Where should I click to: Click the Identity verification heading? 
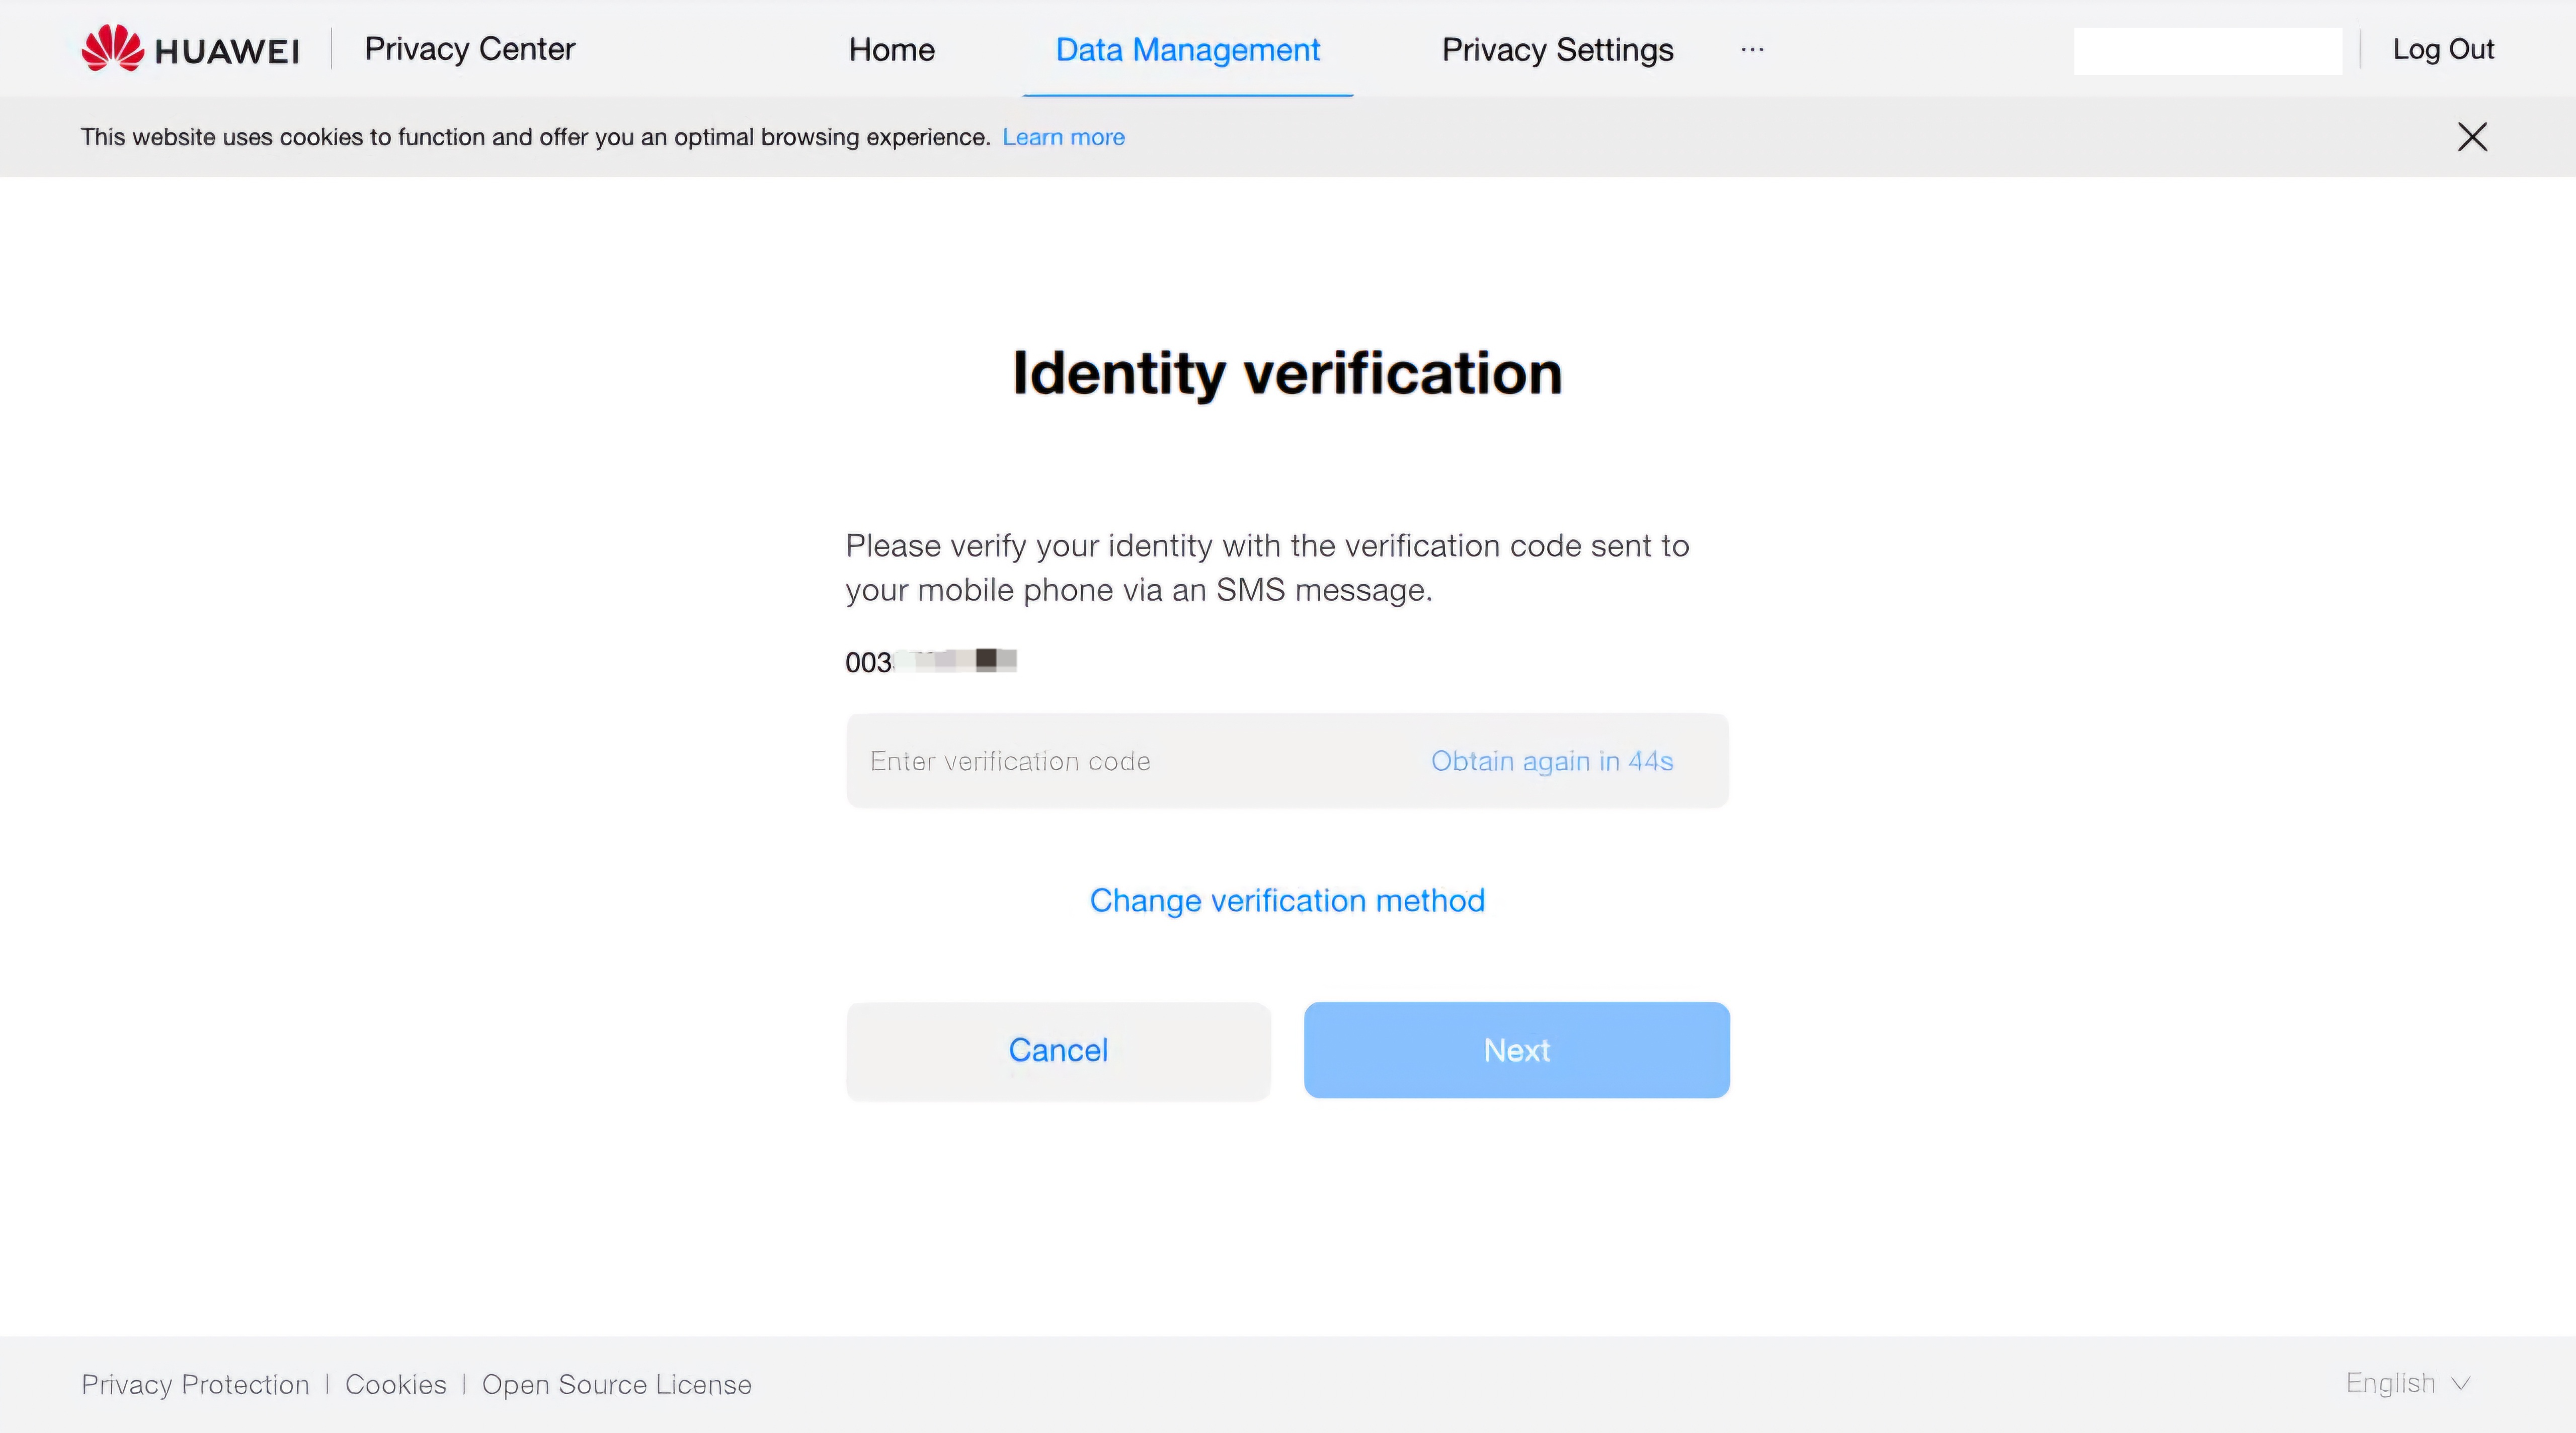(1287, 373)
